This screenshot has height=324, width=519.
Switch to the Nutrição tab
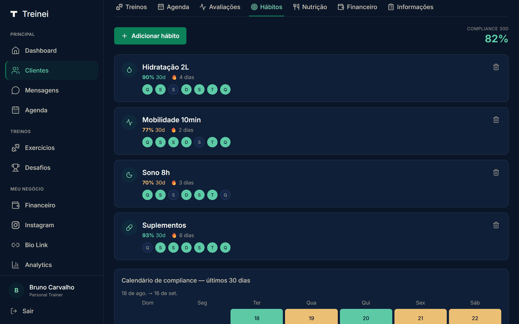pos(310,7)
